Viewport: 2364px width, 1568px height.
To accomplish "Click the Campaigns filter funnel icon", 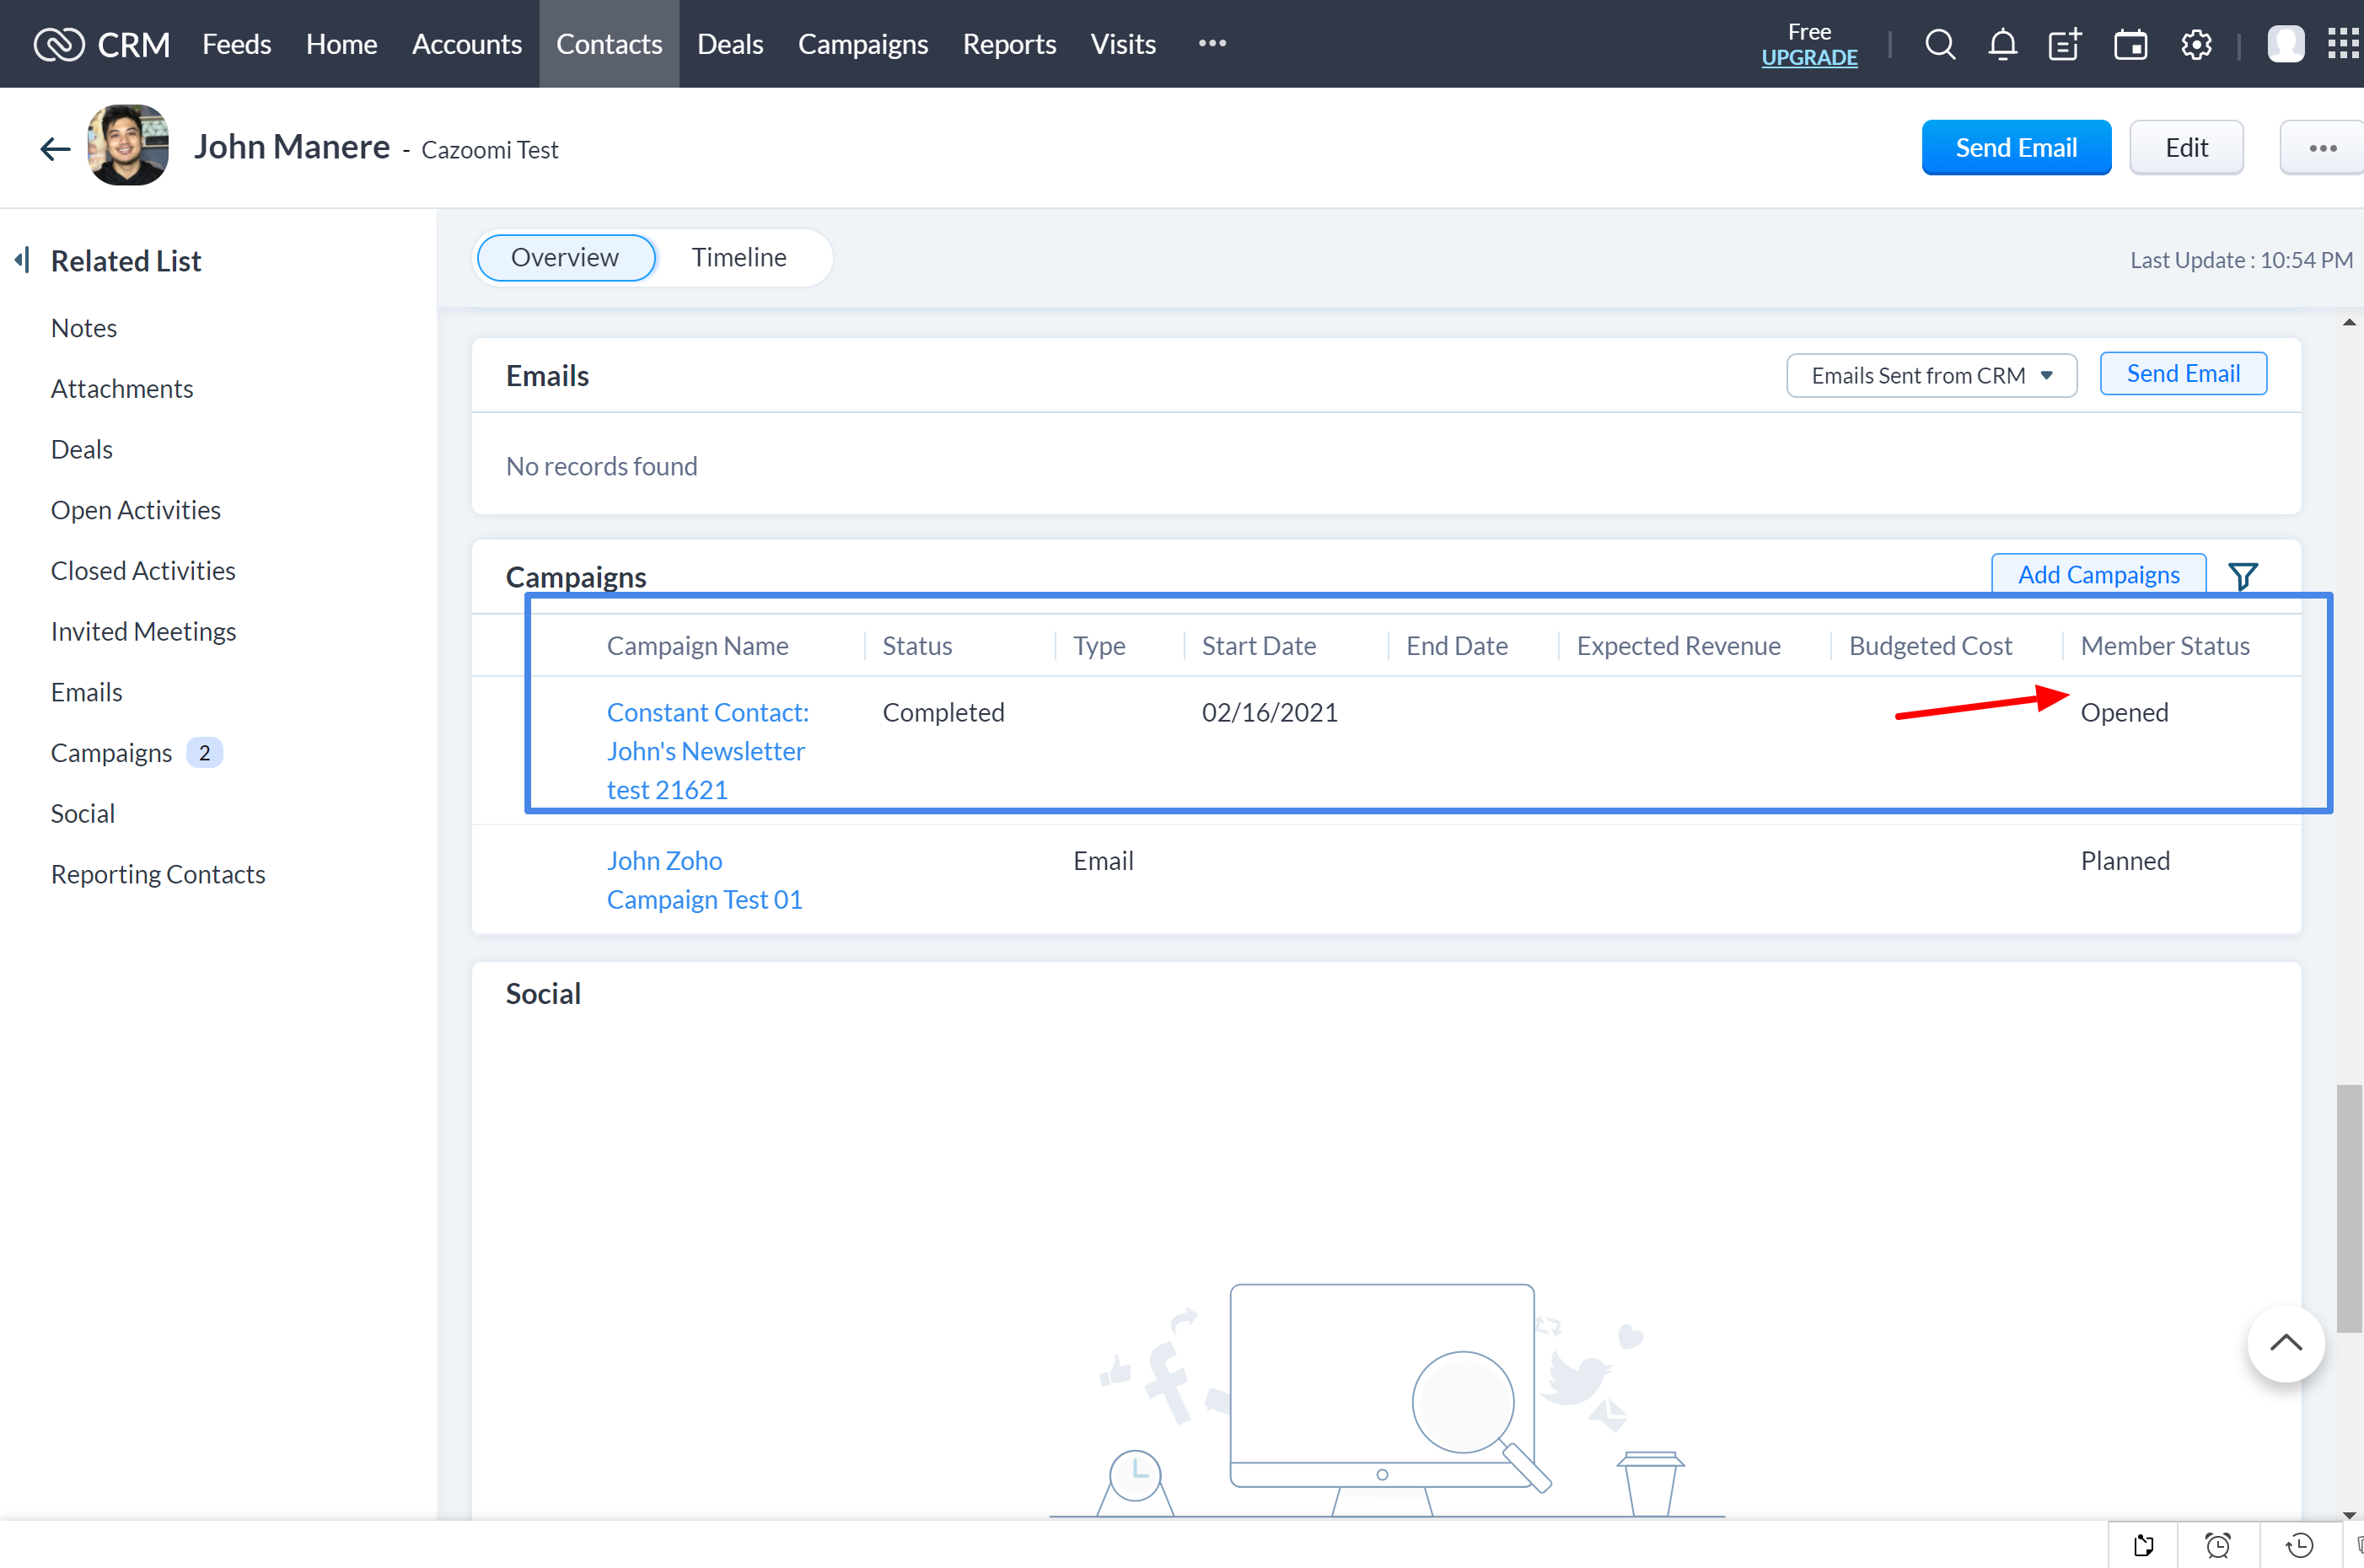I will (x=2242, y=576).
